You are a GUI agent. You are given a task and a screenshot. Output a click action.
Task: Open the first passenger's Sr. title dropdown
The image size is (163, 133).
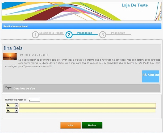(12, 105)
